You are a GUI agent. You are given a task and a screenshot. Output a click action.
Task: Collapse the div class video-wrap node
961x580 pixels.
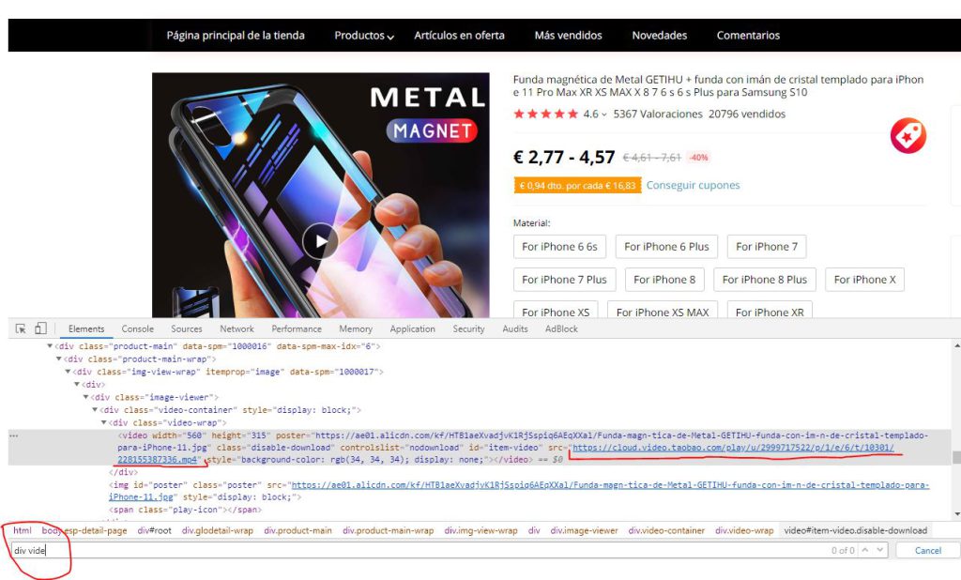tap(103, 422)
